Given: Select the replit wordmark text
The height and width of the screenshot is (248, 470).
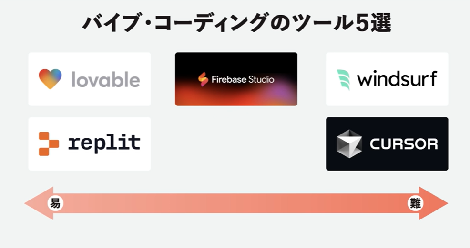Looking at the screenshot, I should coord(104,144).
